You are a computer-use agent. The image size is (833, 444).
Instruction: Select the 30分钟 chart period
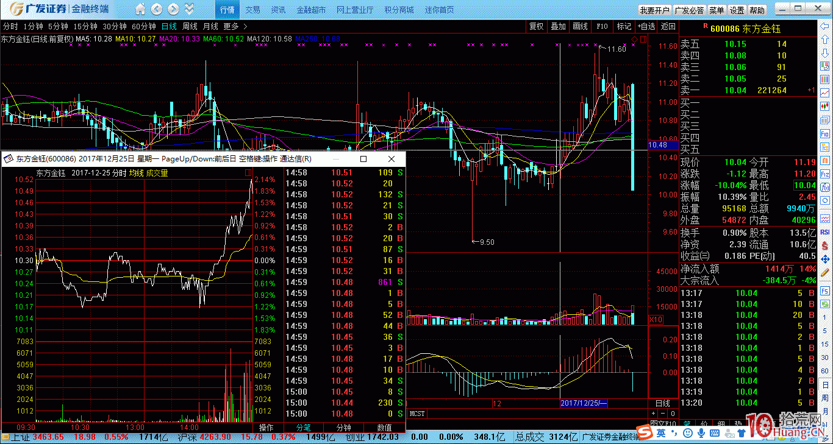tap(115, 26)
